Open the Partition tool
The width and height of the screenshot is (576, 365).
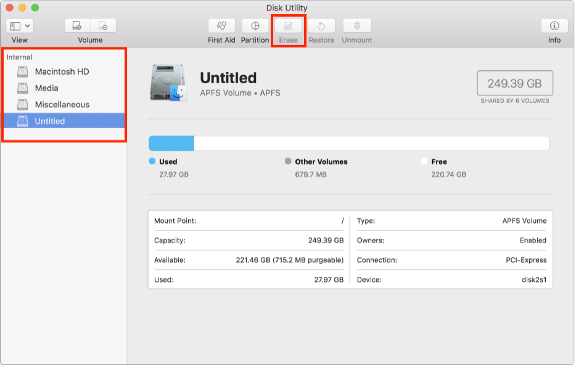tap(255, 28)
